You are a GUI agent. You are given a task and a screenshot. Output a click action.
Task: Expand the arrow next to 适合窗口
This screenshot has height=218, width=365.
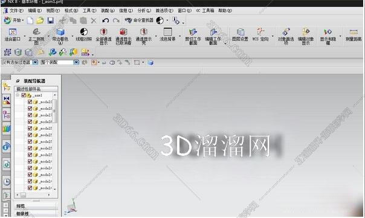(x=25, y=36)
